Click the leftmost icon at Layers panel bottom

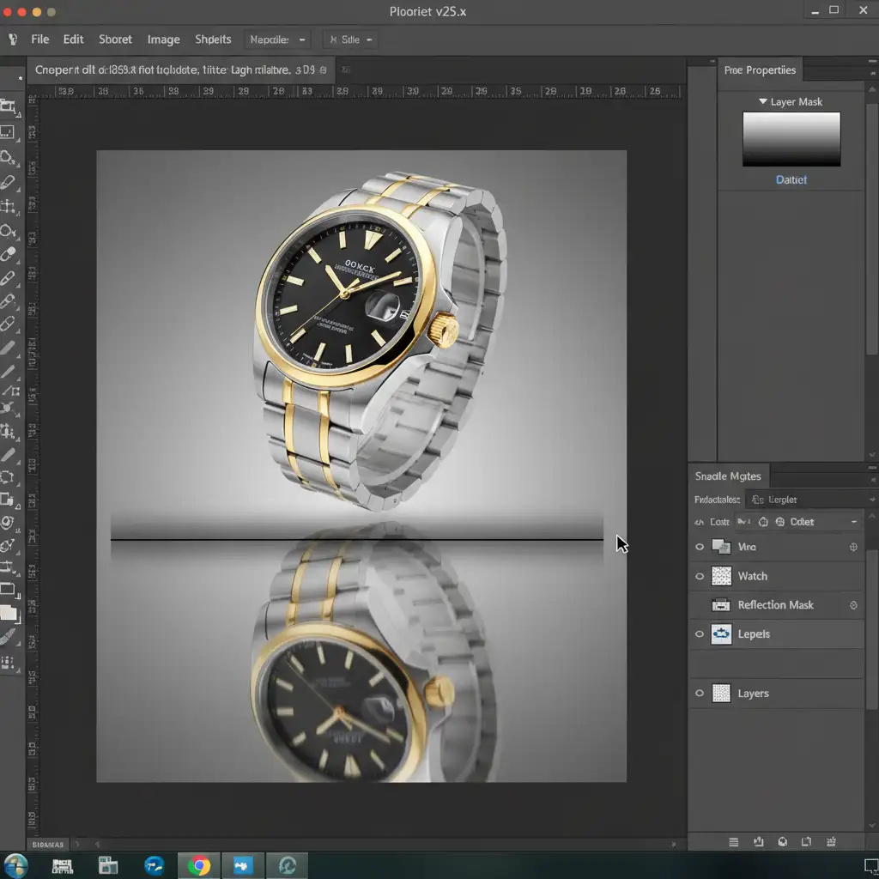pos(733,842)
